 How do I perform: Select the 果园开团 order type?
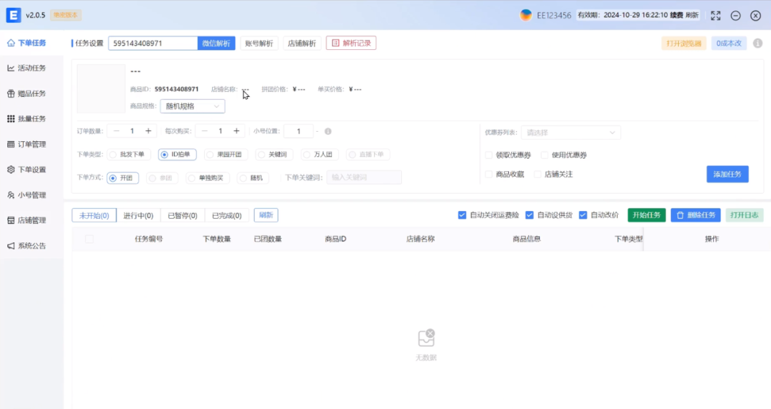point(225,154)
